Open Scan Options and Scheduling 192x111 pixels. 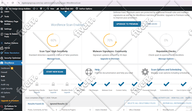[x=166, y=69]
